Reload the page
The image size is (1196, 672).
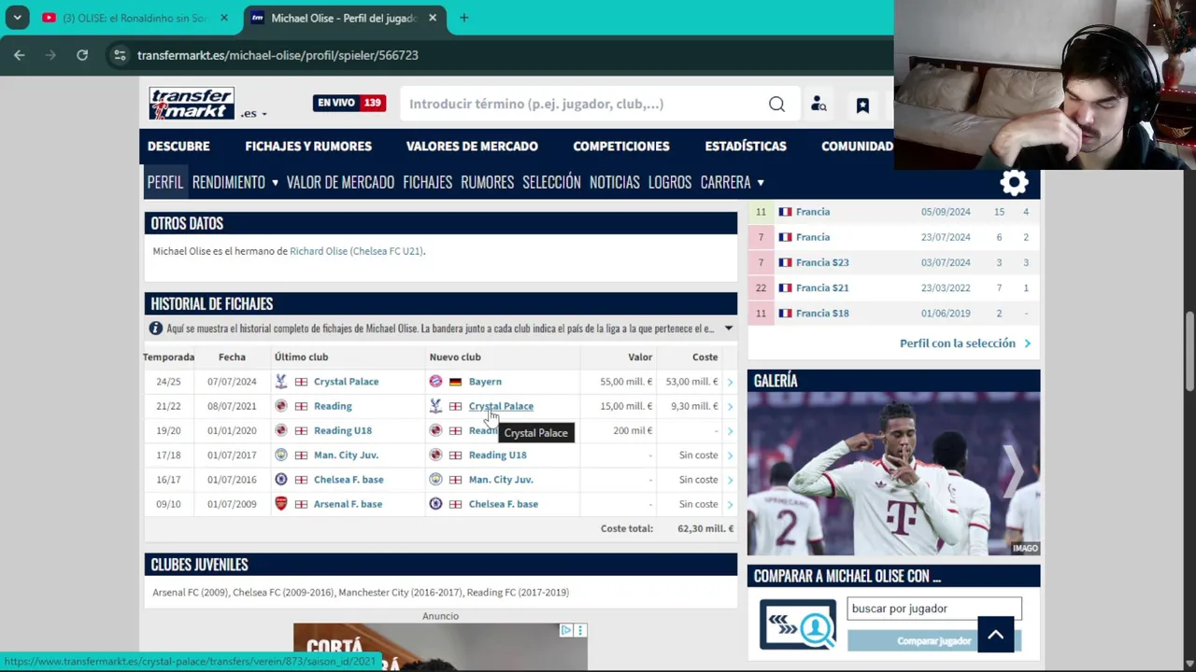tap(82, 55)
